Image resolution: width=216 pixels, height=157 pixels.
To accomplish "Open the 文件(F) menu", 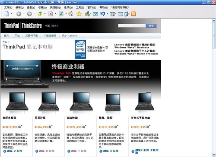I will pos(8,7).
